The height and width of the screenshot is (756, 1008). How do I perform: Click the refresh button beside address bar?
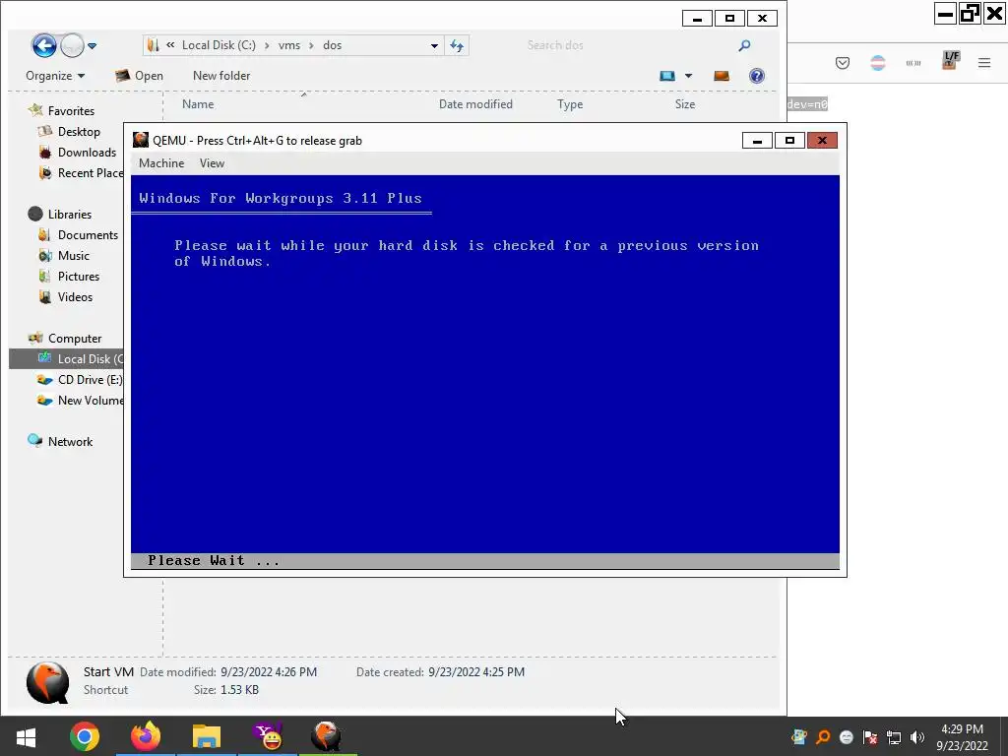click(x=457, y=45)
